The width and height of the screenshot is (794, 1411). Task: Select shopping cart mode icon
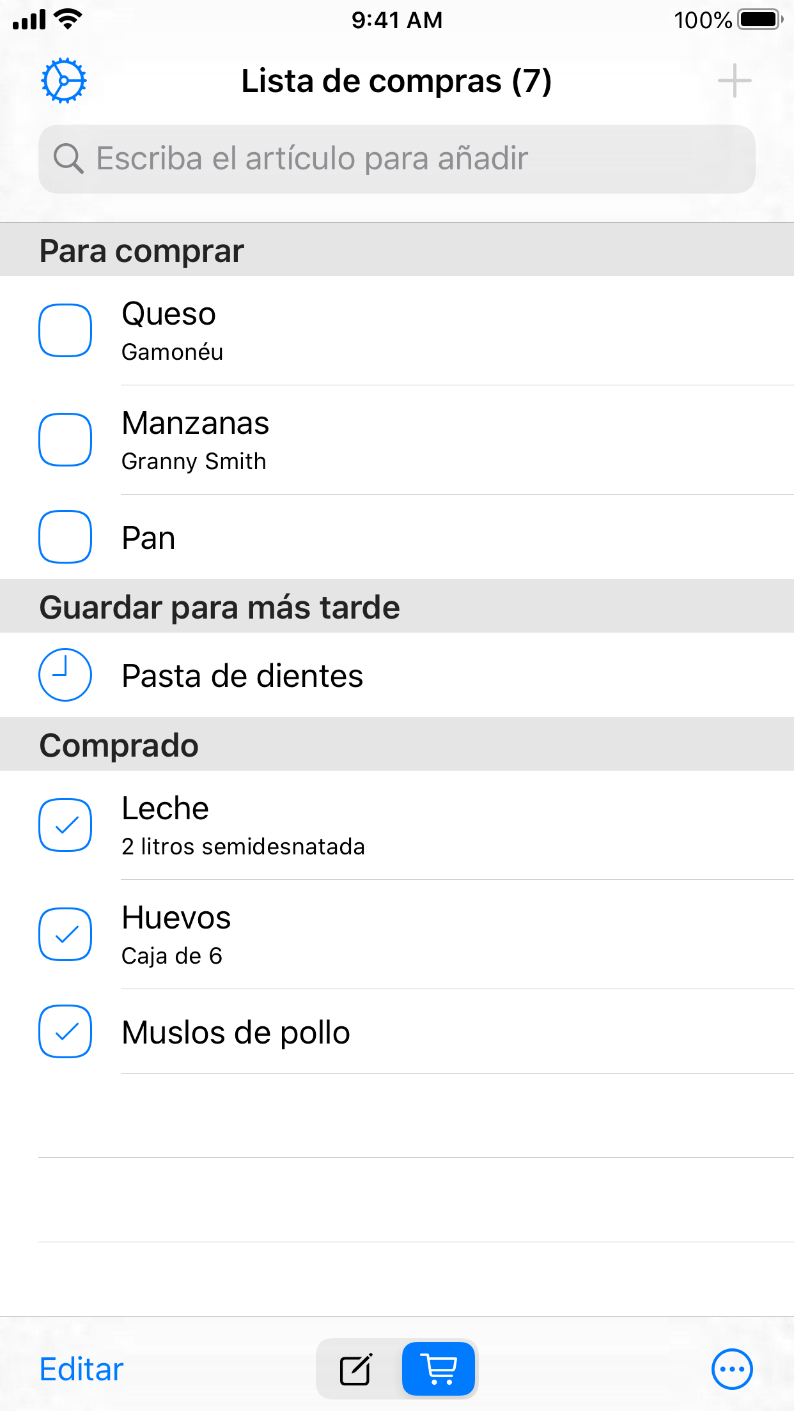tap(439, 1369)
